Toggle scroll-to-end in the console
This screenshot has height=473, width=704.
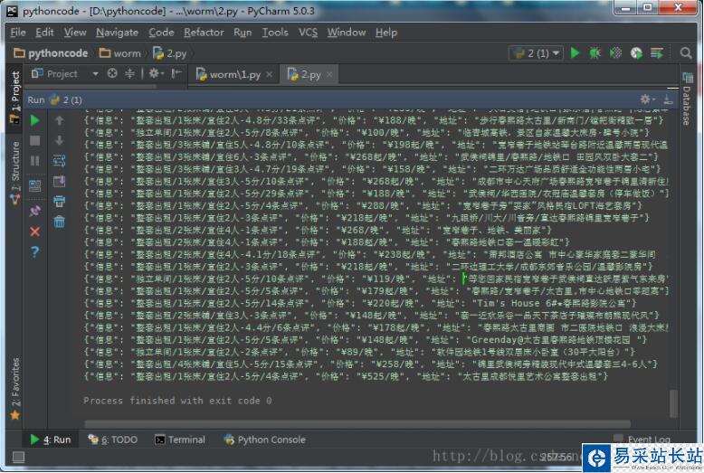coord(59,181)
